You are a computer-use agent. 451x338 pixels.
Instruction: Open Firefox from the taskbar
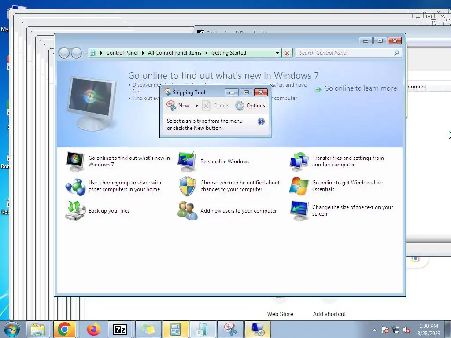pos(93,329)
